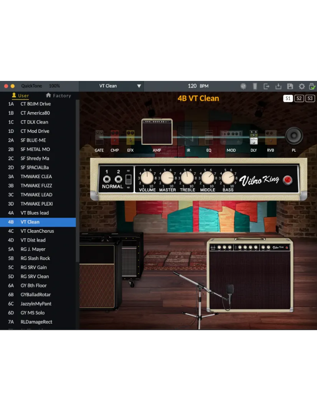Viewport: 317px width, 411px height.
Task: Click the amp's VOLUME knob
Action: coord(147,178)
